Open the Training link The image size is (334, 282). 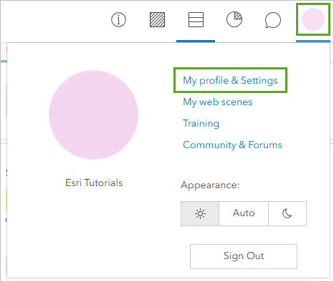tap(201, 123)
